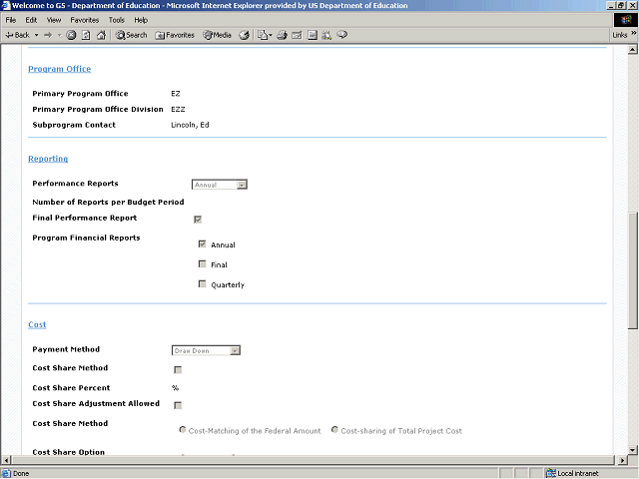Click the Discuss icon in toolbar

[313, 35]
